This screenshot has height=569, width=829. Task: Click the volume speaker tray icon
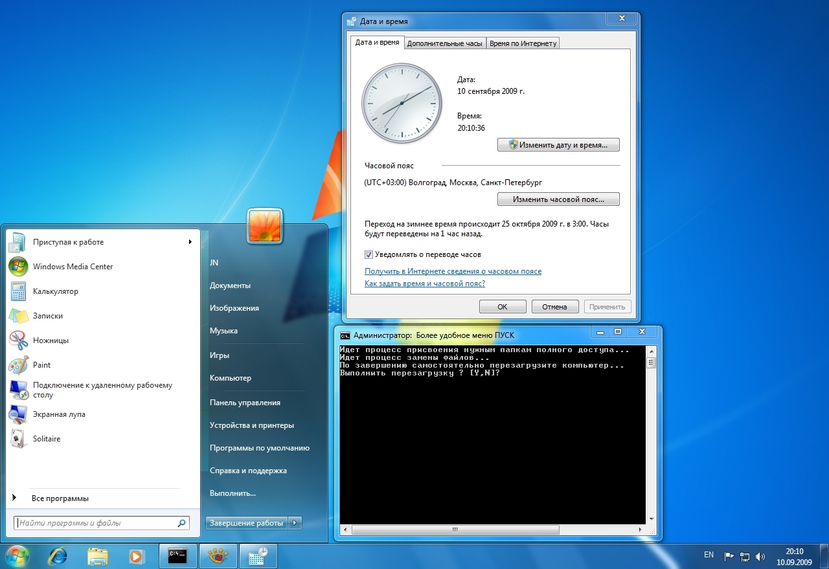click(x=760, y=556)
